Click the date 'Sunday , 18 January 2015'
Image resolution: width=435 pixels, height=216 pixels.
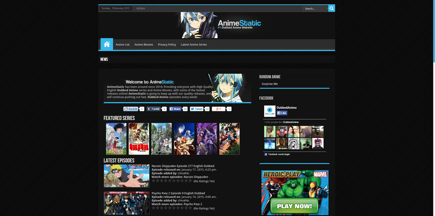click(x=116, y=8)
